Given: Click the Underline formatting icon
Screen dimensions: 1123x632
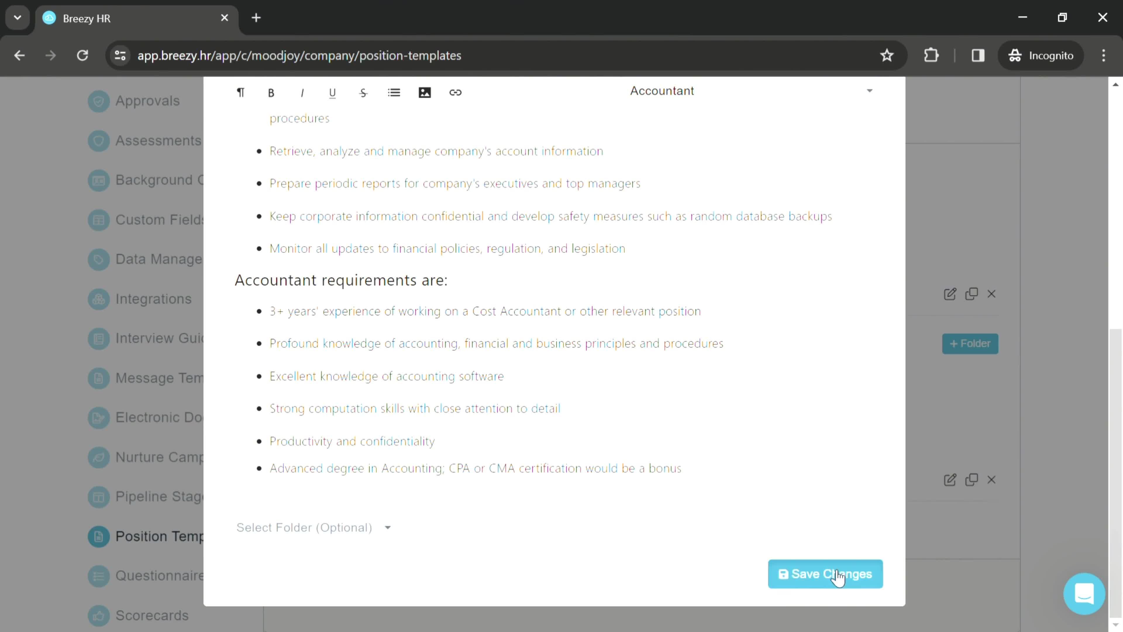Looking at the screenshot, I should coord(333,92).
